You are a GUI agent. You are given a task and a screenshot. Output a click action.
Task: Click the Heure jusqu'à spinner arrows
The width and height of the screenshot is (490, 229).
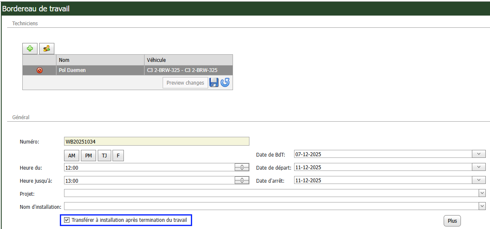[x=241, y=181]
